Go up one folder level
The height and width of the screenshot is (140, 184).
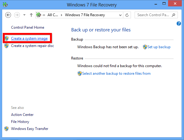(x=31, y=15)
